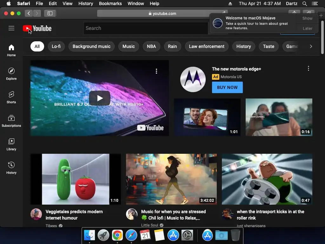Click Safari forward button
Image resolution: width=325 pixels, height=244 pixels.
tap(37, 13)
